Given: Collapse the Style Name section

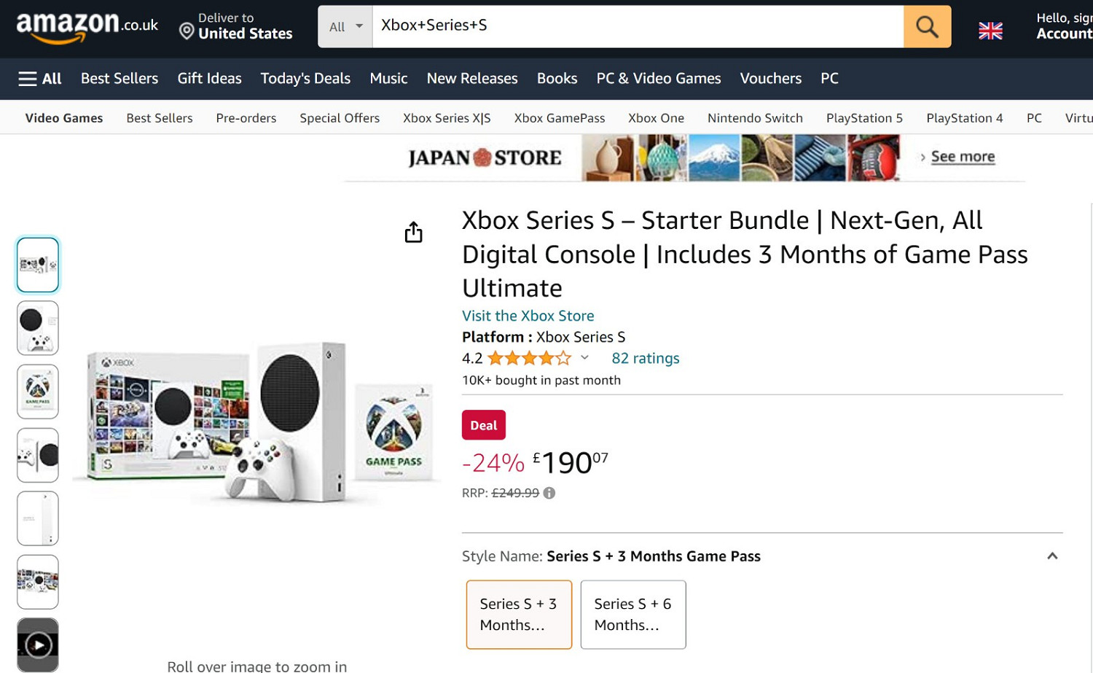Looking at the screenshot, I should (1052, 556).
